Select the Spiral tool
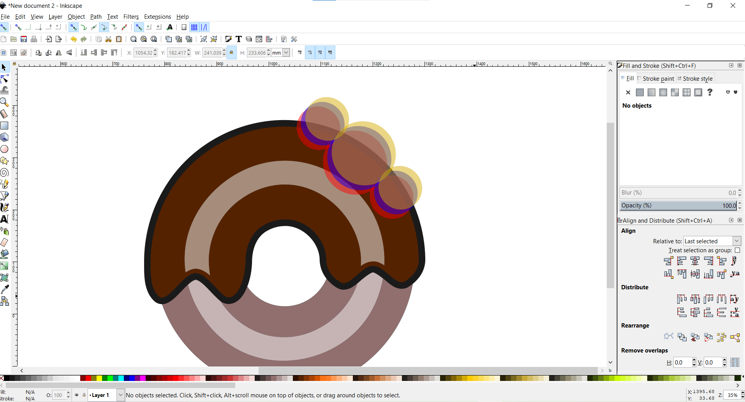This screenshot has height=402, width=745. [4, 172]
